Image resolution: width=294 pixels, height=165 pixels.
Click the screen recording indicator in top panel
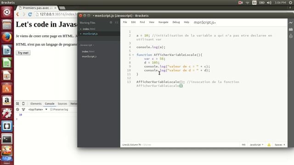[241, 3]
